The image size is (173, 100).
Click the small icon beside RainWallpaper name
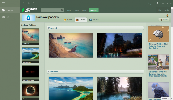coord(58,17)
